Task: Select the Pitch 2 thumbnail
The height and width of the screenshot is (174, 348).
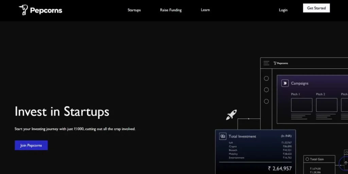Action: coord(327,105)
